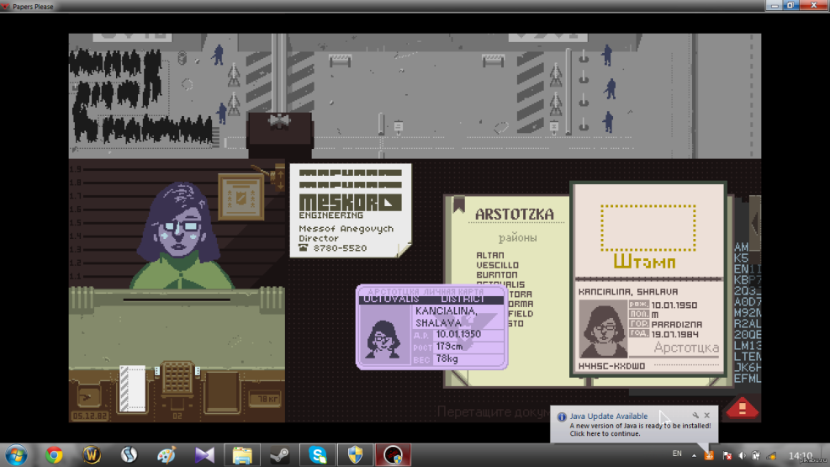Click the passport photo of Kancialina
830x467 pixels.
tap(602, 329)
